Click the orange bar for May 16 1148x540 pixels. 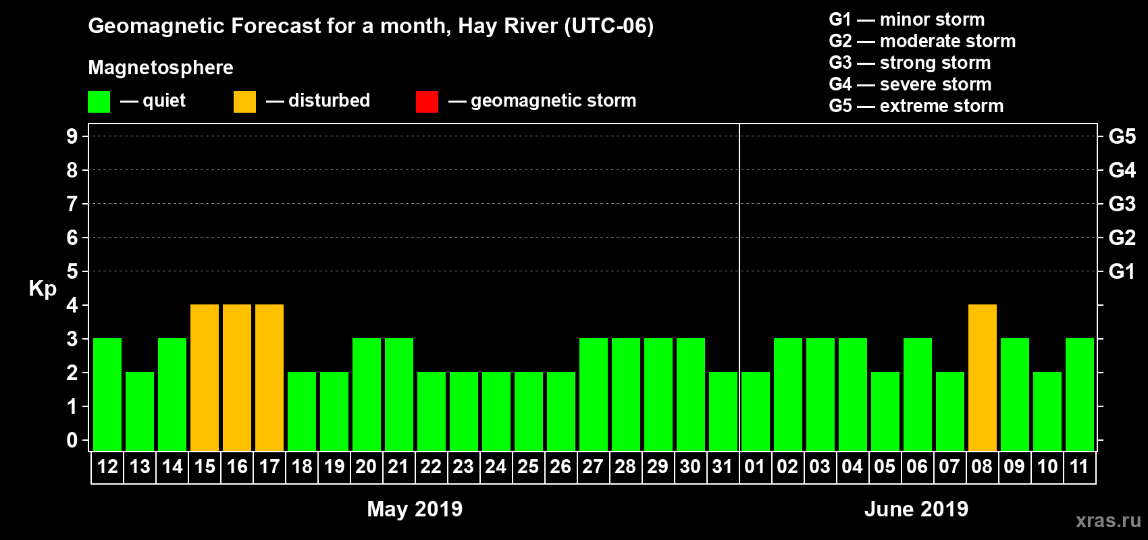237,377
